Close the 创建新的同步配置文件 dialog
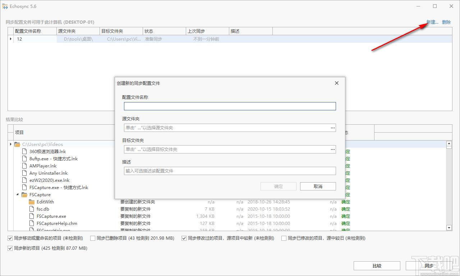Image resolution: width=460 pixels, height=276 pixels. (x=337, y=83)
